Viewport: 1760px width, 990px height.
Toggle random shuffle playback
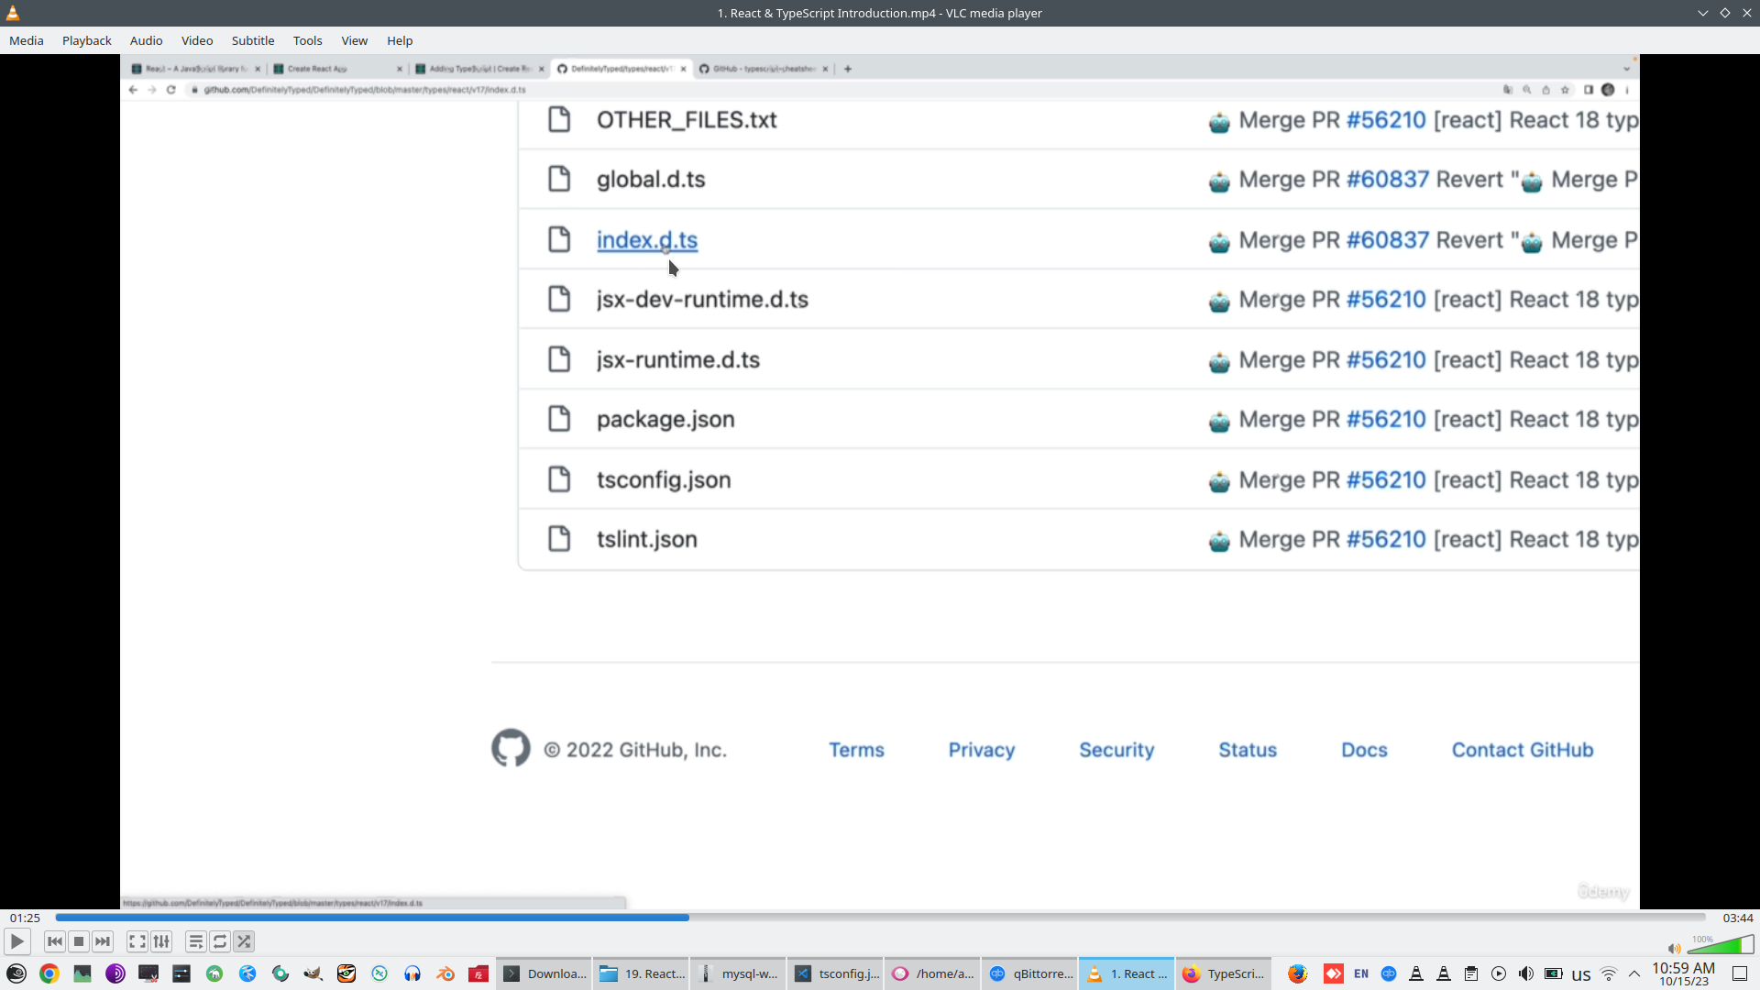(244, 941)
